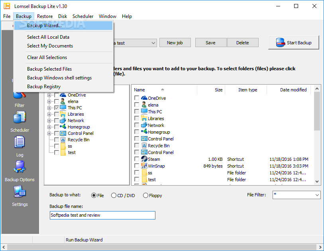Check the OneDrive checkbox in tree
The image size is (324, 251).
(x=57, y=95)
